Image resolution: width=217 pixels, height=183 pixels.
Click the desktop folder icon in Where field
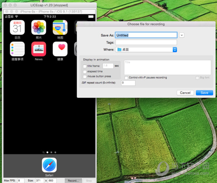119,50
